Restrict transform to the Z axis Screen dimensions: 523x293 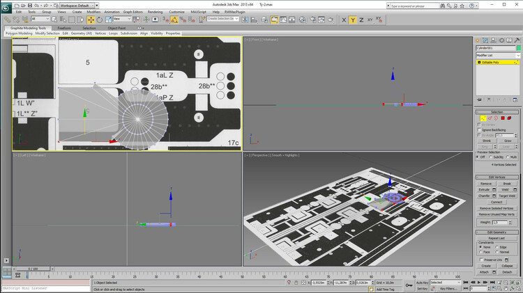[361, 19]
